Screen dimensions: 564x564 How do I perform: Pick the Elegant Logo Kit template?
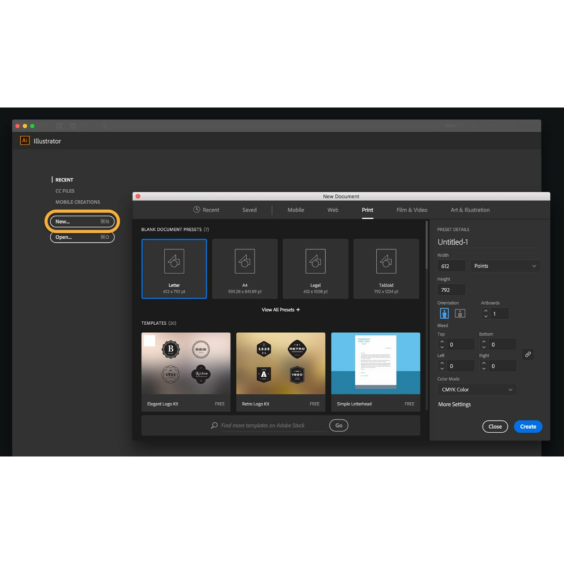[x=186, y=372]
